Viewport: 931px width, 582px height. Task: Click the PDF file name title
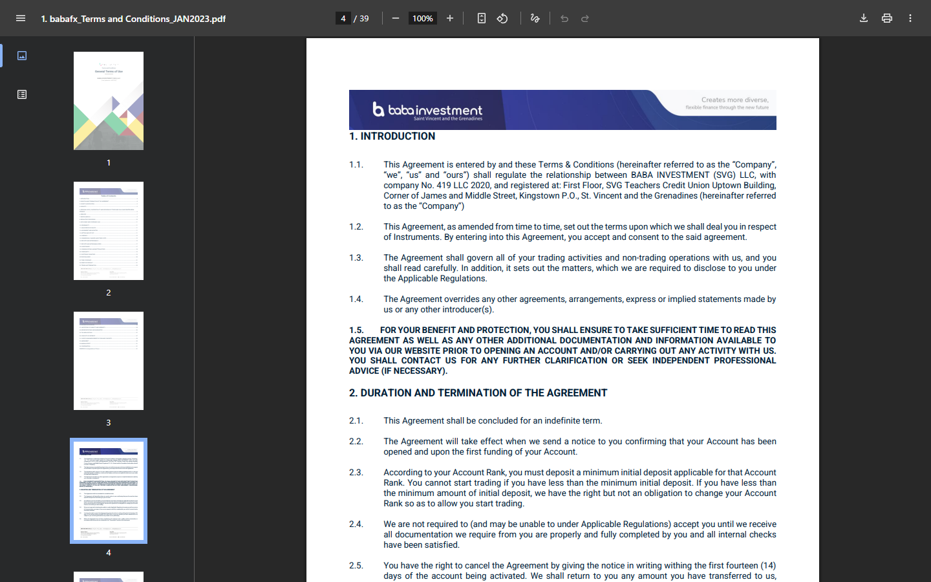133,19
